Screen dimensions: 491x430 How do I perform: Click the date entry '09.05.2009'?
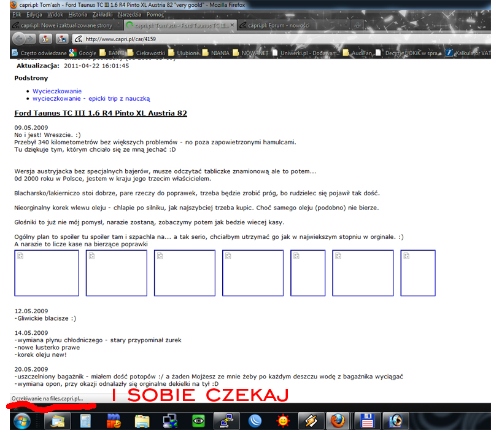pyautogui.click(x=31, y=128)
